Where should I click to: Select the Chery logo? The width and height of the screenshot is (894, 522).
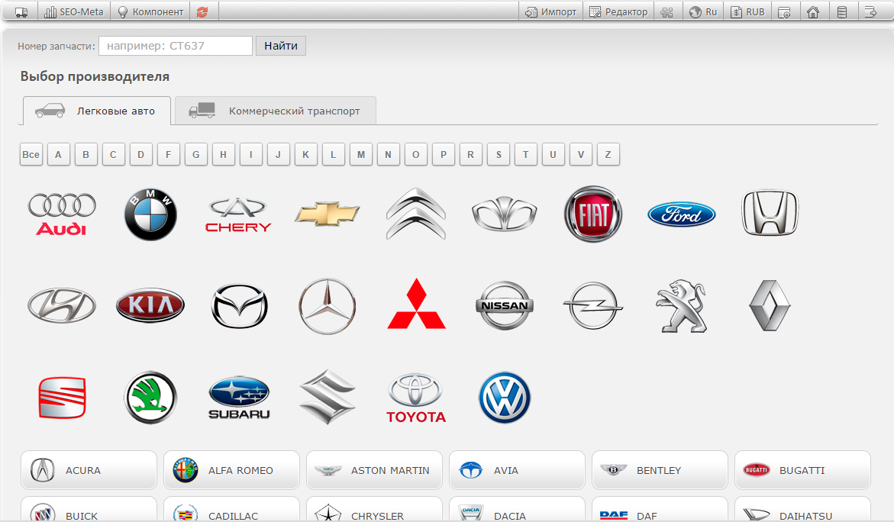click(x=238, y=215)
